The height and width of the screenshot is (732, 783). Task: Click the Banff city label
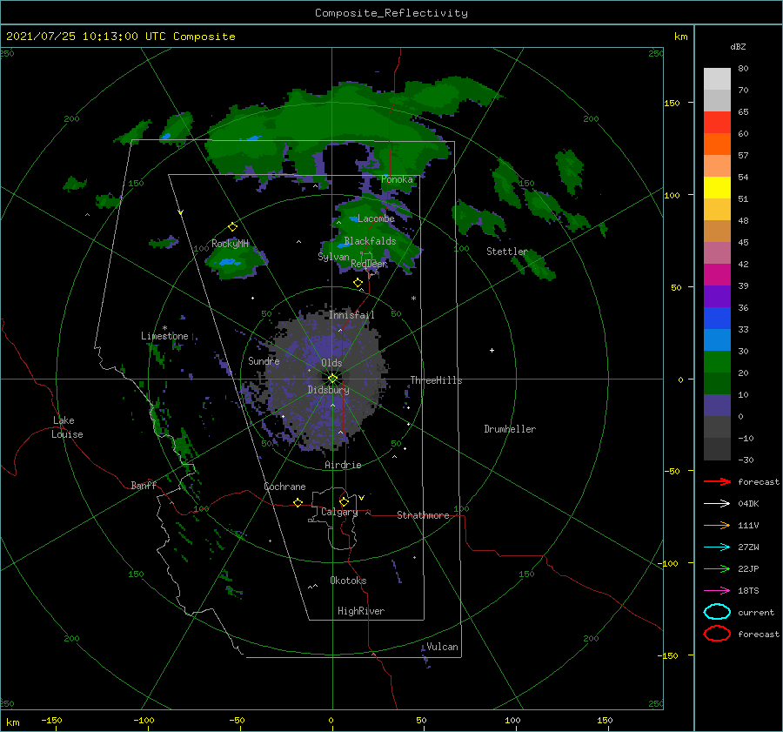coord(144,485)
